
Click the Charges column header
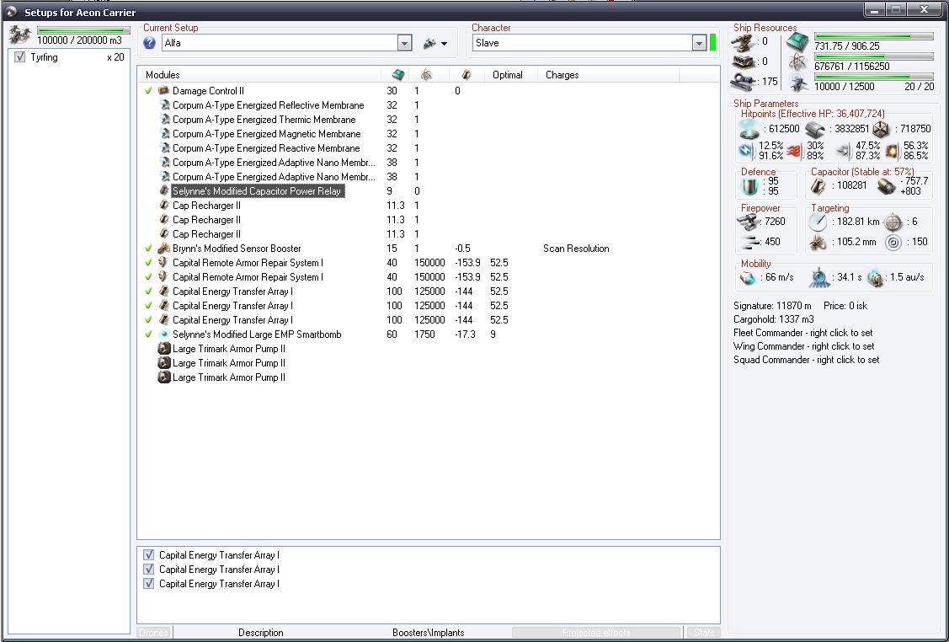608,74
